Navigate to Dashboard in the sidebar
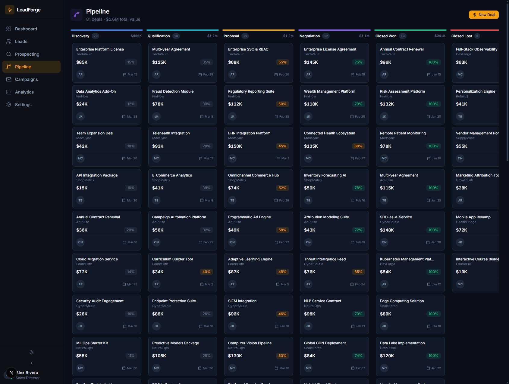The image size is (509, 384). pos(9,29)
